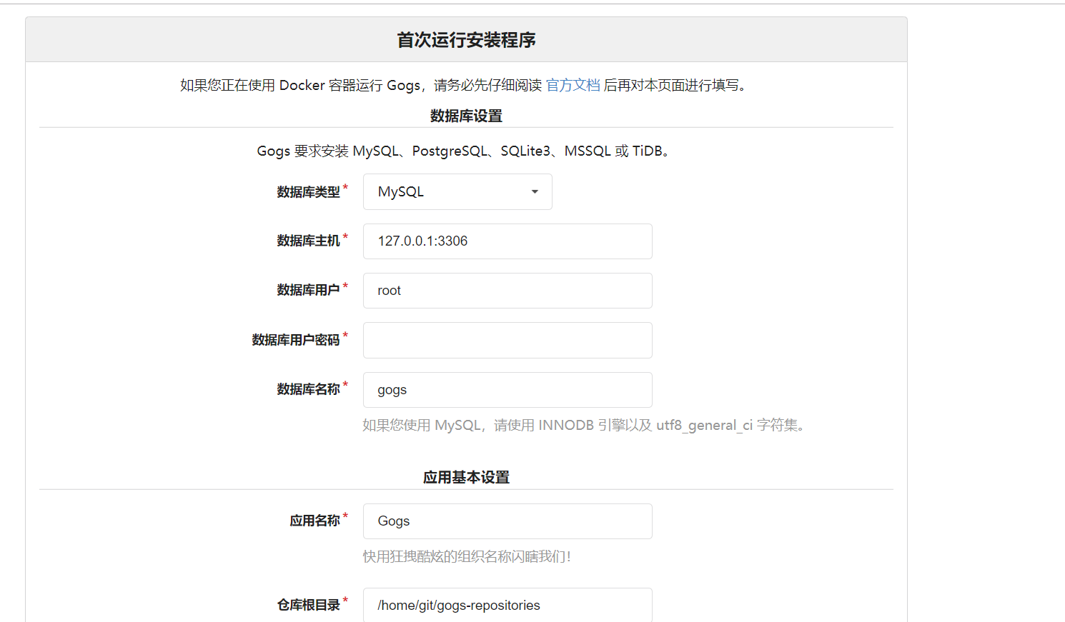The height and width of the screenshot is (622, 1065).
Task: Click the 仓库根目录 label
Action: tap(308, 605)
